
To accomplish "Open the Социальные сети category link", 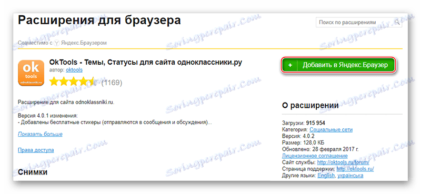I will tap(331, 130).
